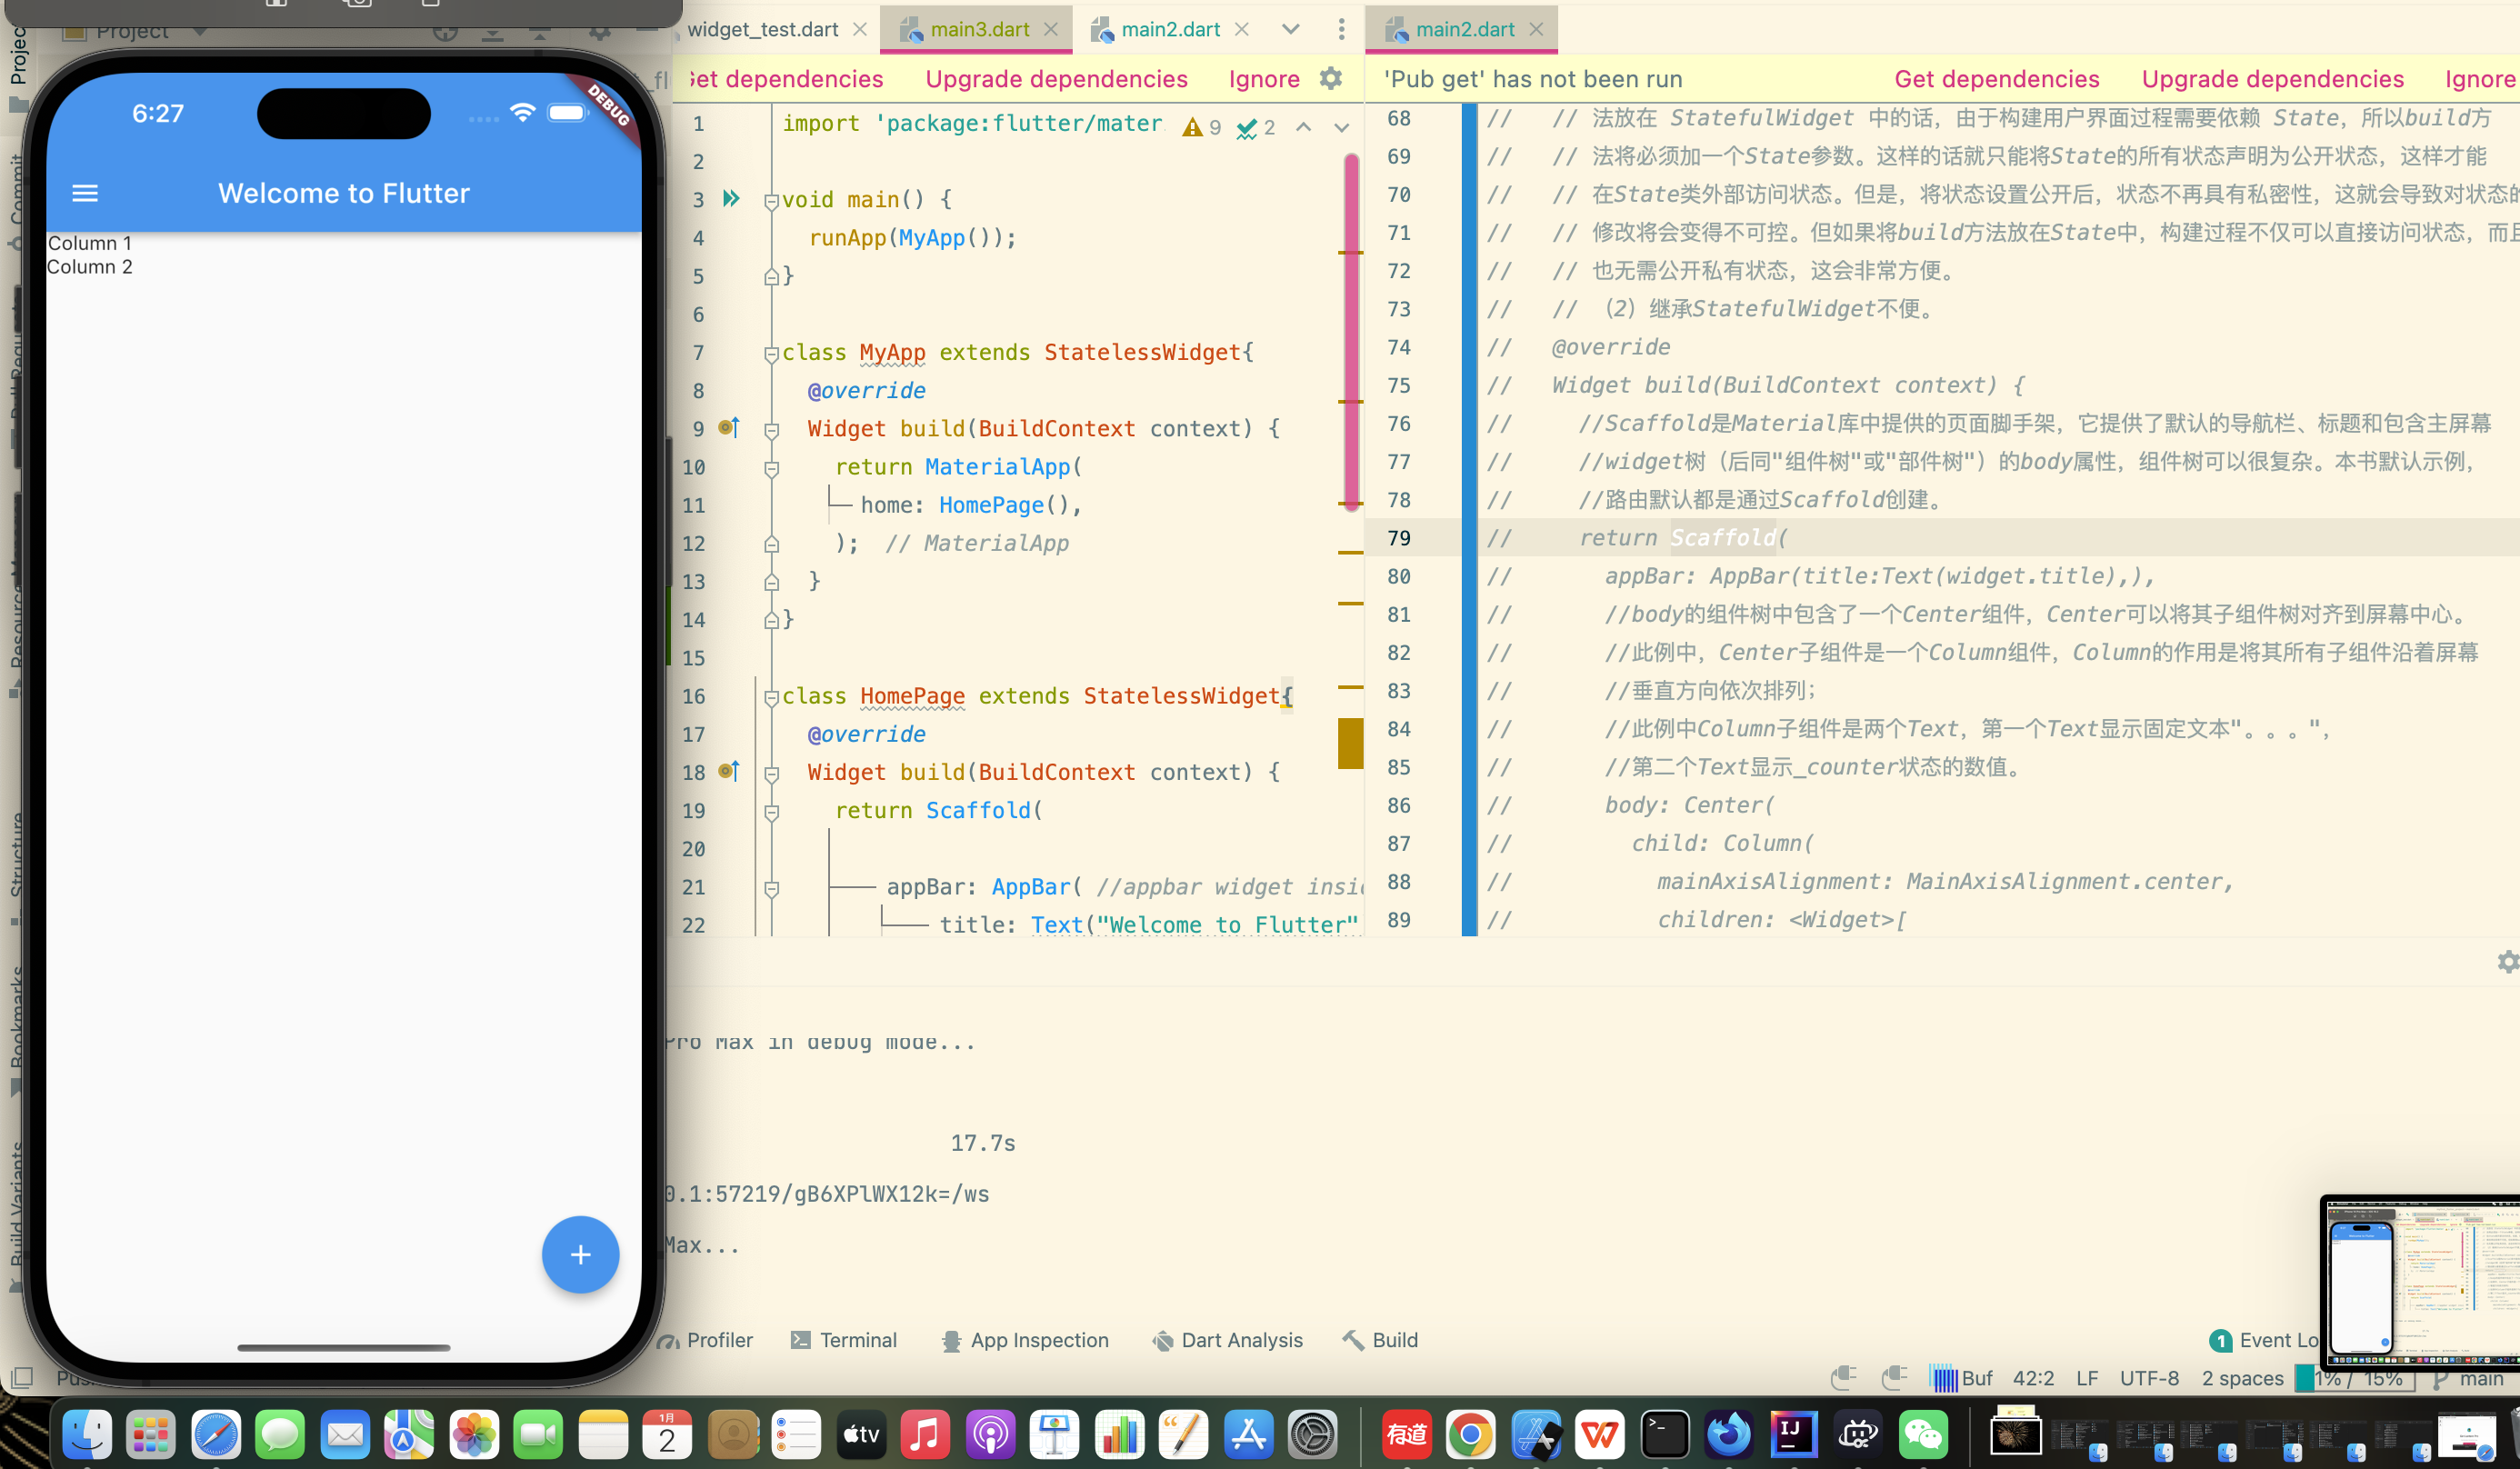The width and height of the screenshot is (2520, 1469).
Task: Click the run arrow beside void main
Action: (731, 199)
